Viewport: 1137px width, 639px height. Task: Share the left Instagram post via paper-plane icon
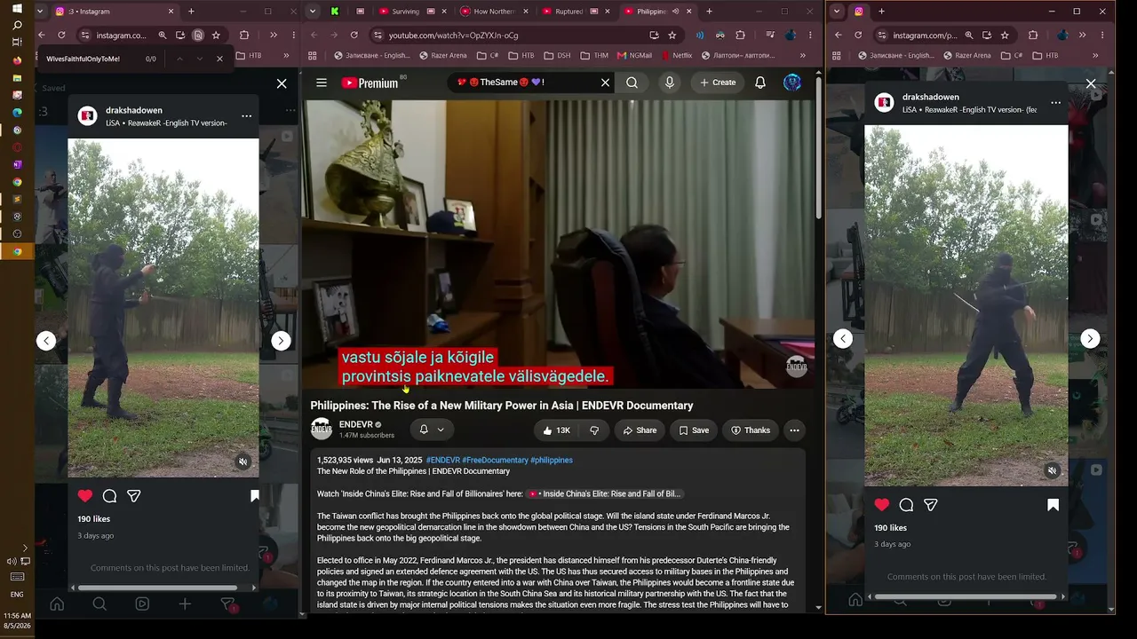[134, 496]
